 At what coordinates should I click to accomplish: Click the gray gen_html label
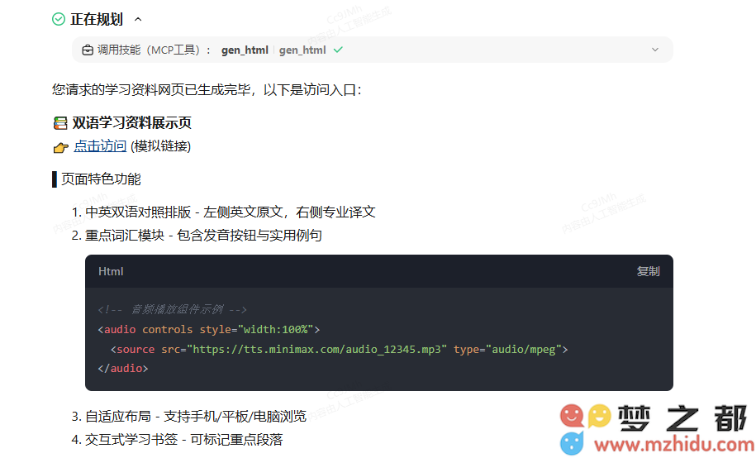pos(302,50)
